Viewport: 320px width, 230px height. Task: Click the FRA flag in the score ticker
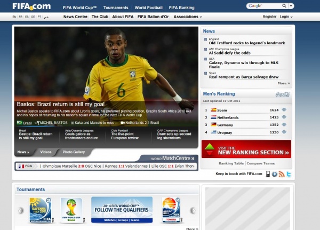tap(21, 166)
